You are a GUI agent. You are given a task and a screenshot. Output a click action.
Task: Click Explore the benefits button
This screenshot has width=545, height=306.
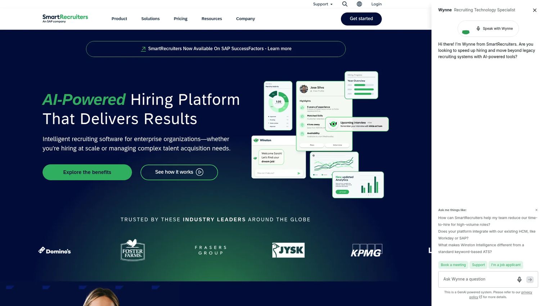87,172
